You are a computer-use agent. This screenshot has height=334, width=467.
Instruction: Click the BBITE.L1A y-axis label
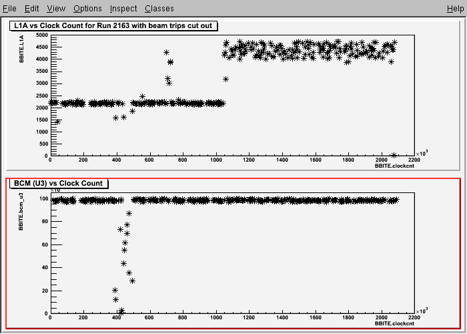pos(21,49)
